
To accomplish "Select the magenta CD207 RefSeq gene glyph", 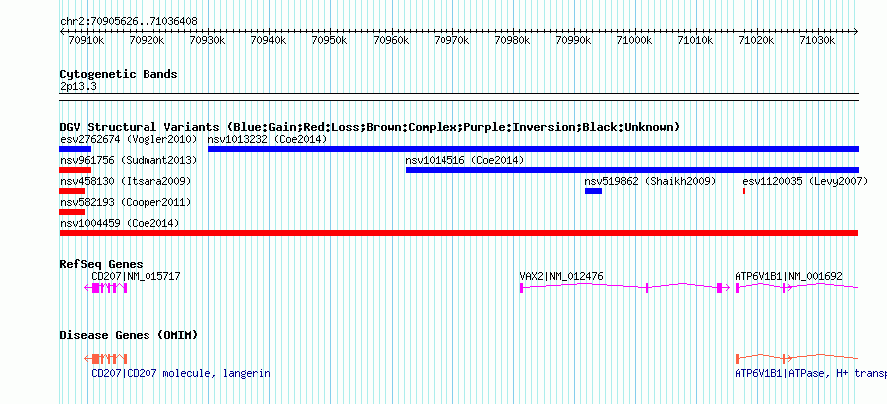I will [x=106, y=287].
